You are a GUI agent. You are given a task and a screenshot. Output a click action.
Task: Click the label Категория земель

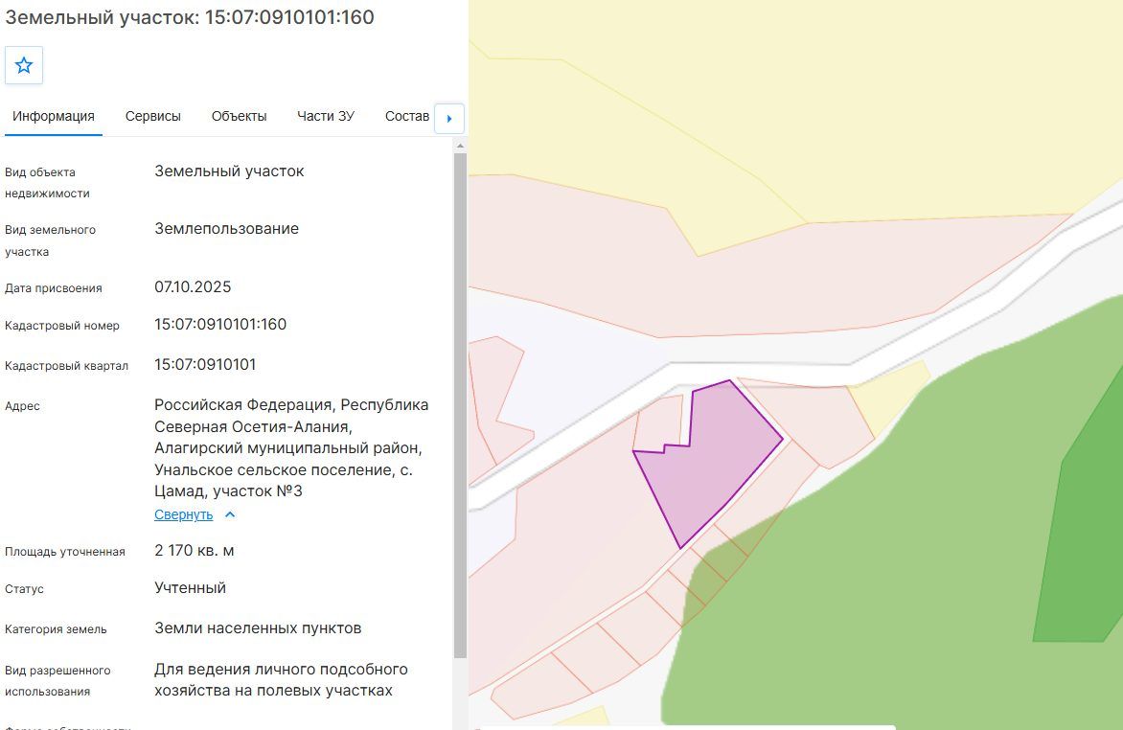click(56, 629)
